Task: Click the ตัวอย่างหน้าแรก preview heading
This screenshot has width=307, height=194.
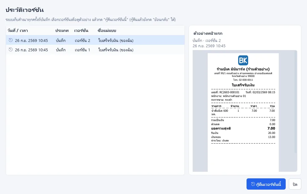Action: 208,33
